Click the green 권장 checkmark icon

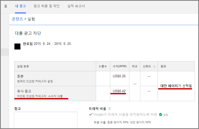[x=161, y=115]
